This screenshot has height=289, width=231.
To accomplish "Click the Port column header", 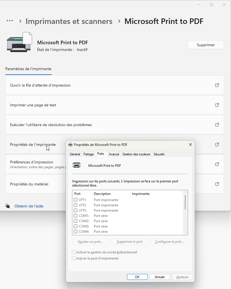I will pos(82,194).
